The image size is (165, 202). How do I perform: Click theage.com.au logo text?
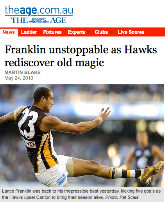[x=39, y=10]
